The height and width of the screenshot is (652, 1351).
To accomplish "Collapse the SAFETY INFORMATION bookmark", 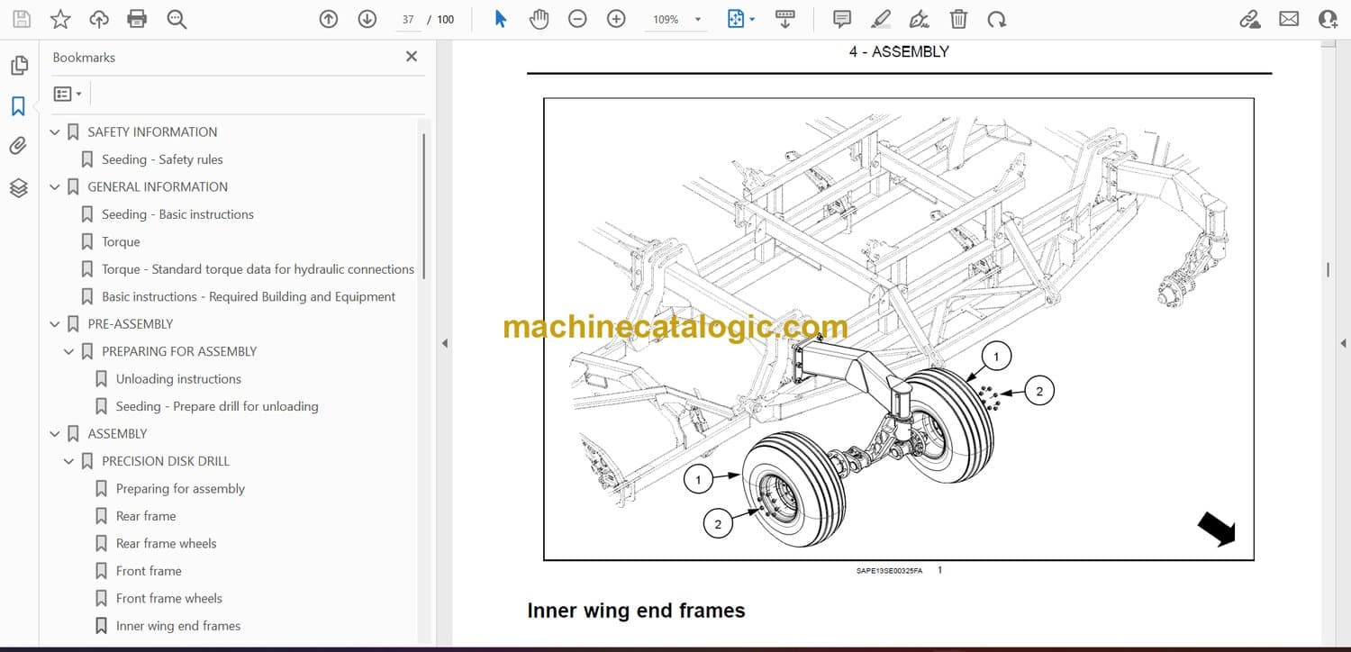I will coord(55,132).
